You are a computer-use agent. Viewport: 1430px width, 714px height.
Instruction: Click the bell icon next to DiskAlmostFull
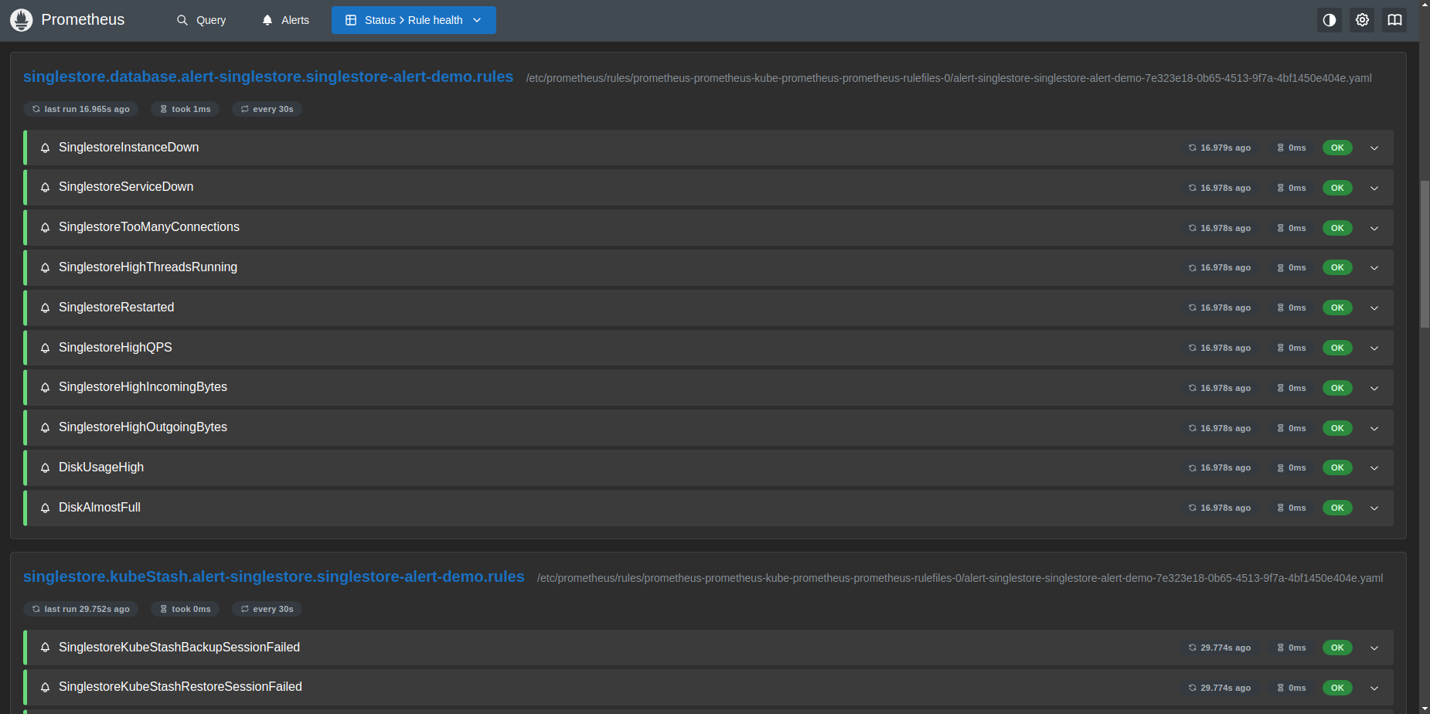(x=45, y=508)
